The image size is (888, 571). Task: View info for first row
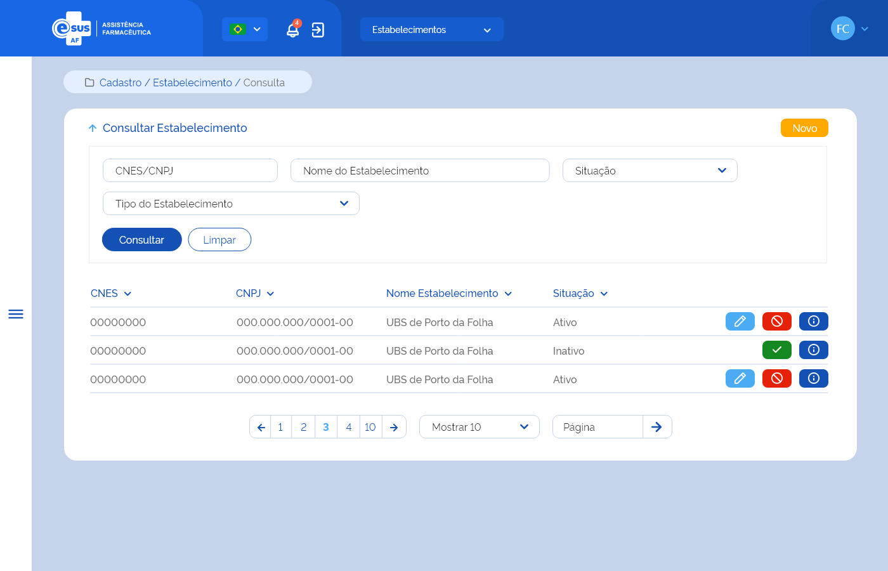coord(814,322)
